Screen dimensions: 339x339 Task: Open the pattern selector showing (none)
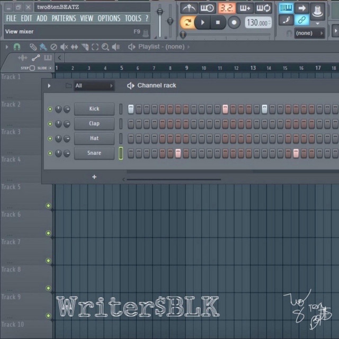coord(307,33)
